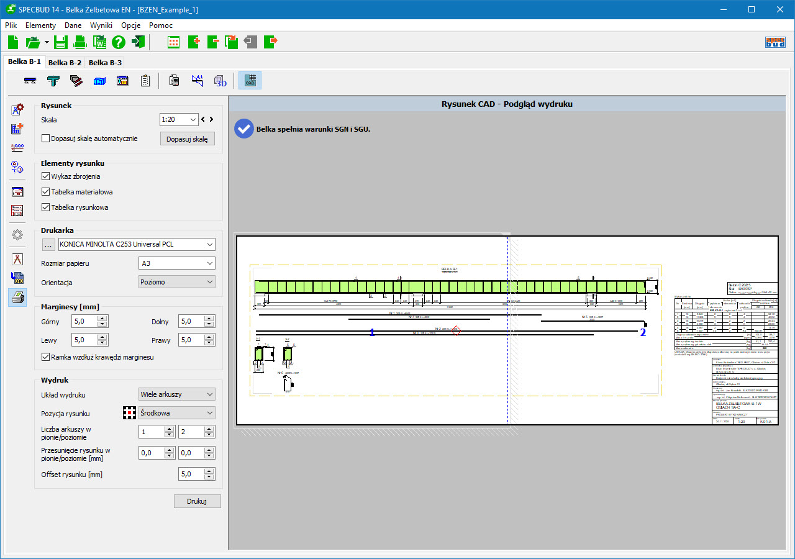Uncheck the Wykaz zbrojenia checkbox
This screenshot has width=795, height=559.
(x=46, y=176)
